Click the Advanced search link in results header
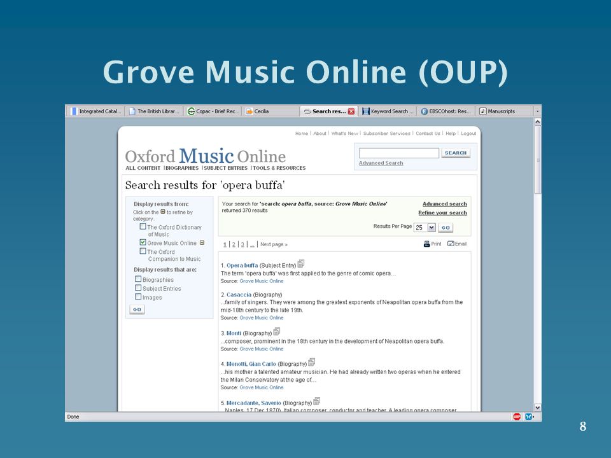The height and width of the screenshot is (458, 611). pos(445,204)
